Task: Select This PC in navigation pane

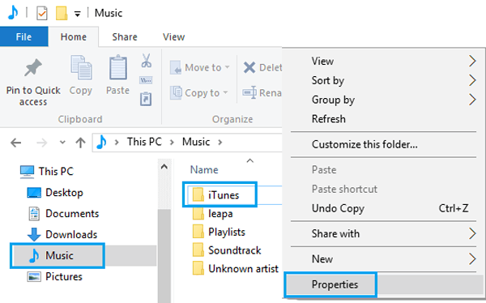Action: pos(46,172)
